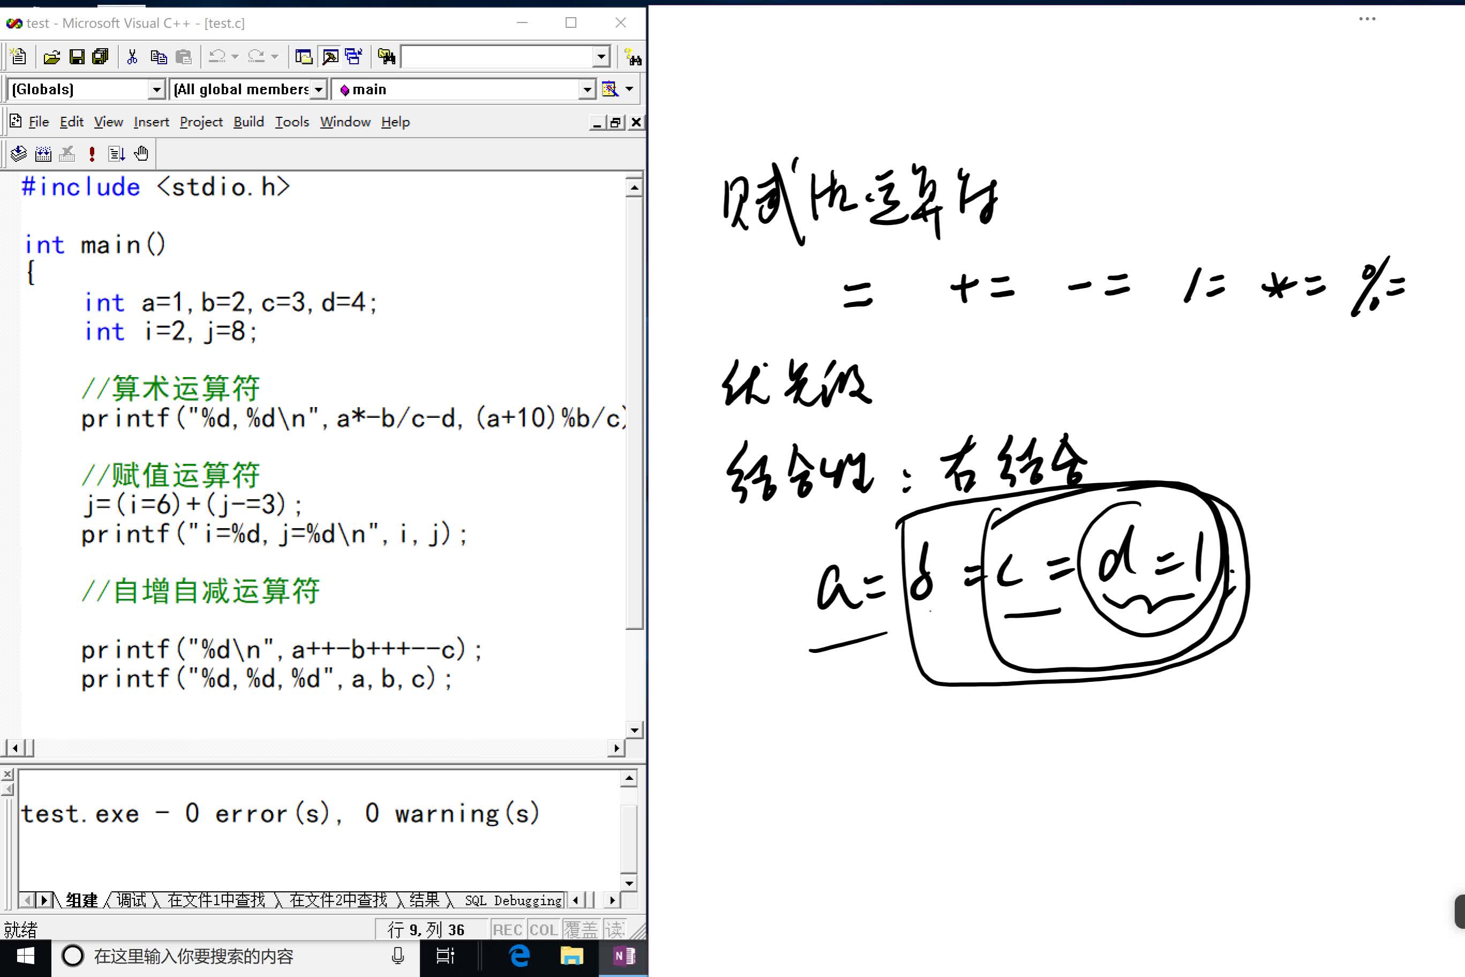
Task: Click the OneNote three-dots more button
Action: pos(1366,19)
